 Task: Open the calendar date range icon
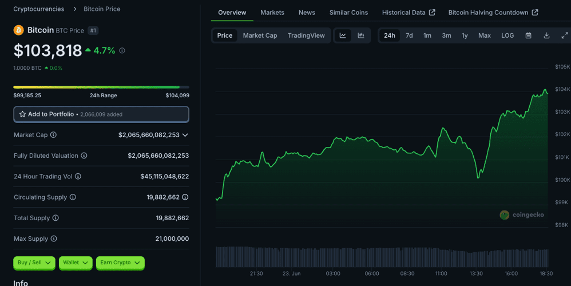(529, 35)
